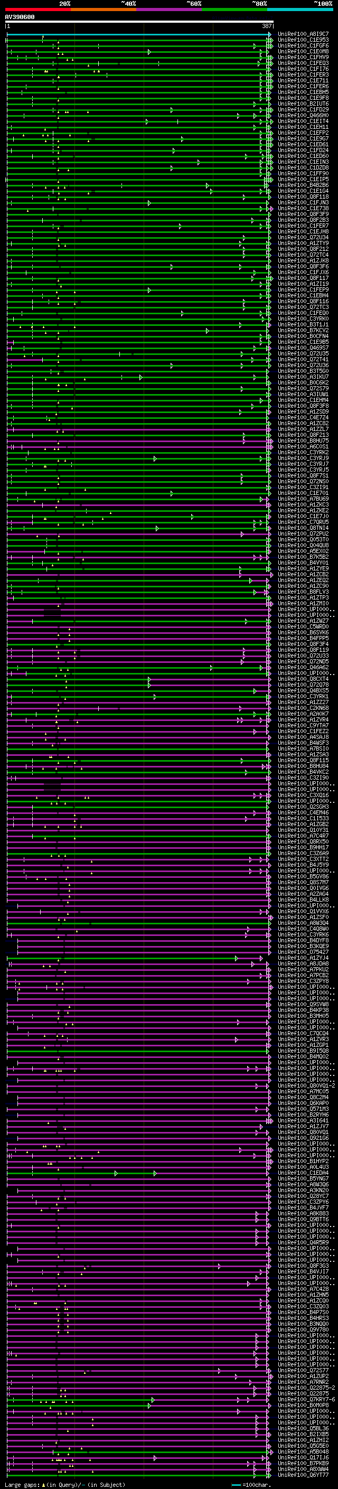338x1489 pixels.
Task: Select the UniRef100_C1FEP9 entry
Action: pyautogui.click(x=303, y=289)
